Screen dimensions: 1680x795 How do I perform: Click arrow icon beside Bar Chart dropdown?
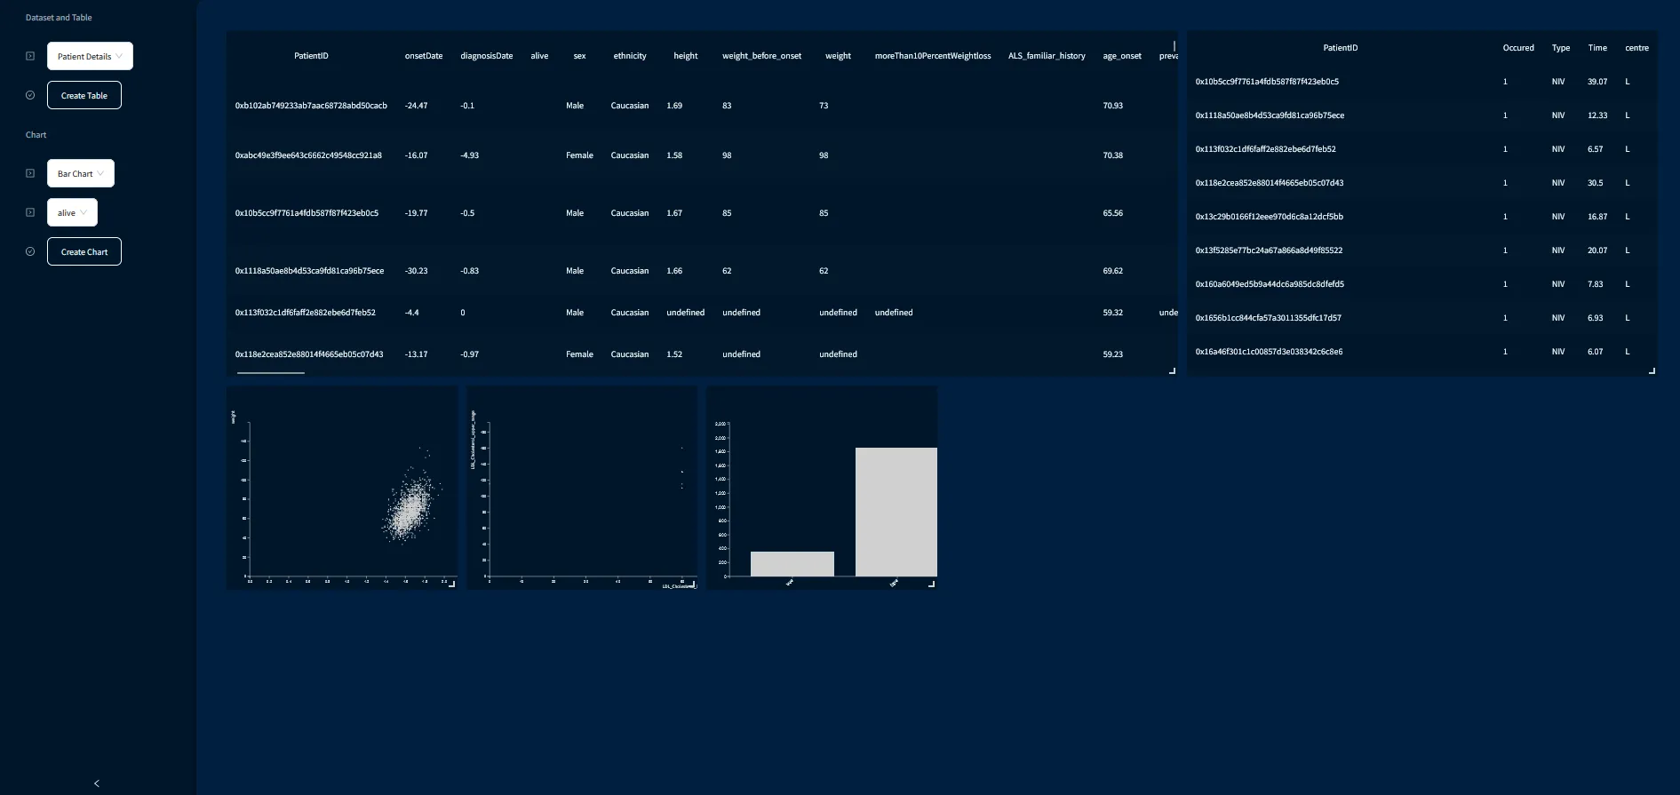point(30,173)
